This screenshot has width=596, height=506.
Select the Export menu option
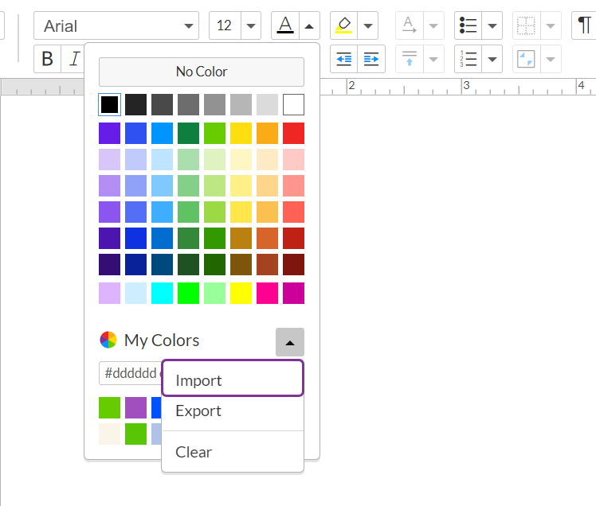[x=233, y=411]
